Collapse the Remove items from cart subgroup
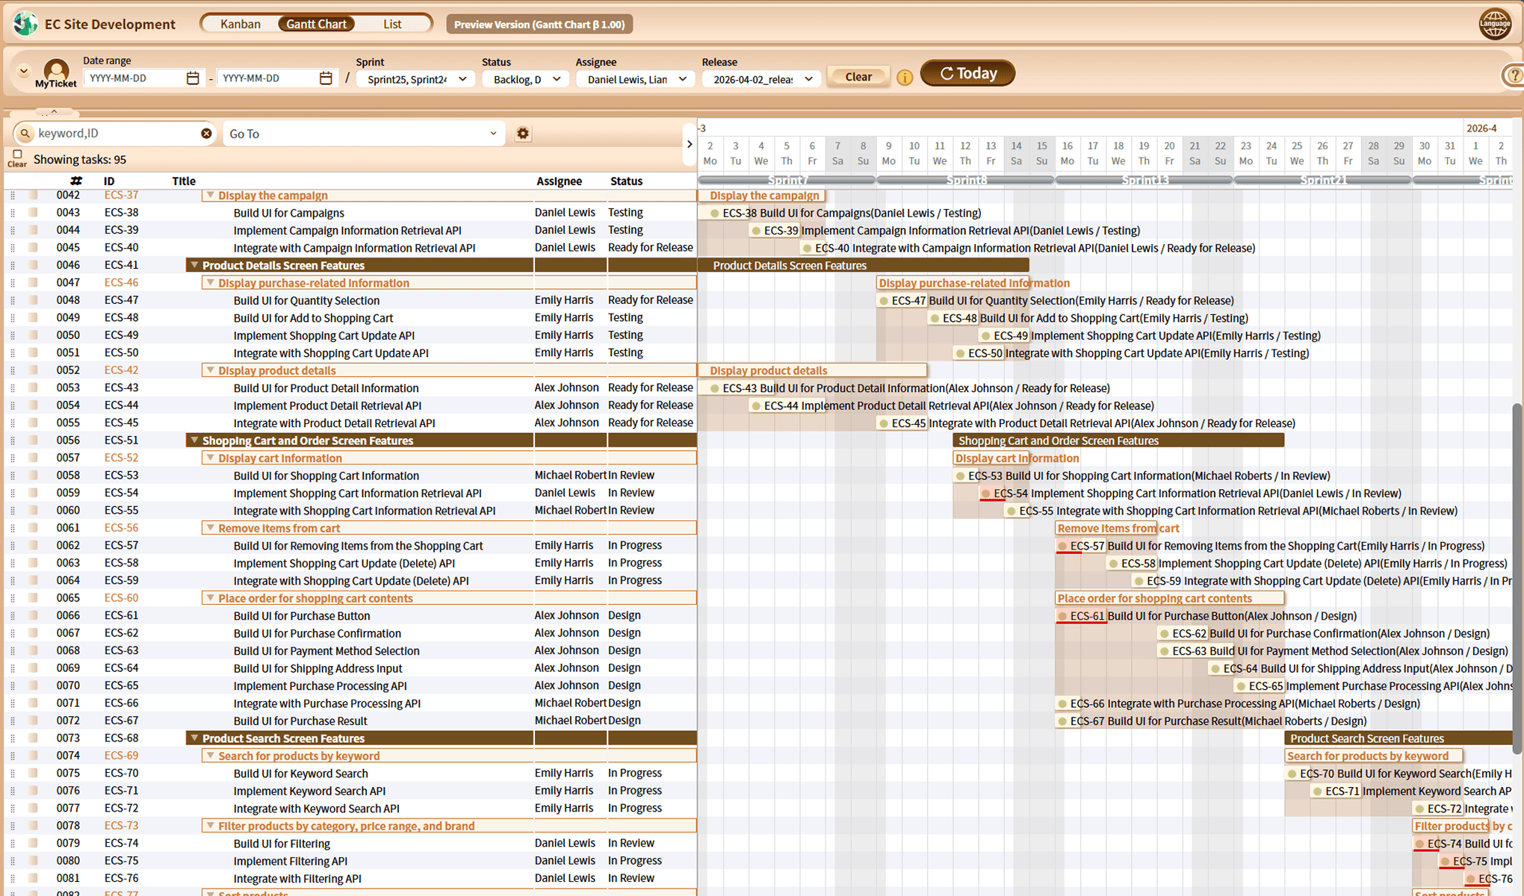This screenshot has height=896, width=1524. click(211, 528)
